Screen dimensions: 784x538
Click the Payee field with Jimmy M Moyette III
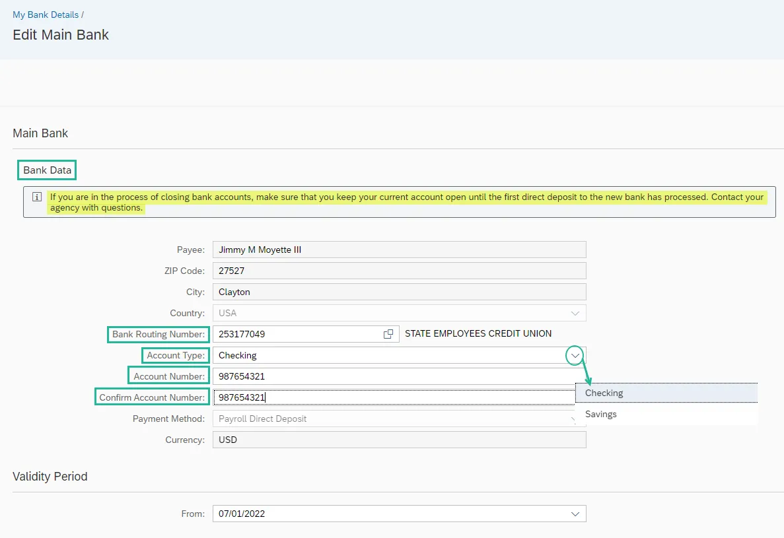click(399, 250)
